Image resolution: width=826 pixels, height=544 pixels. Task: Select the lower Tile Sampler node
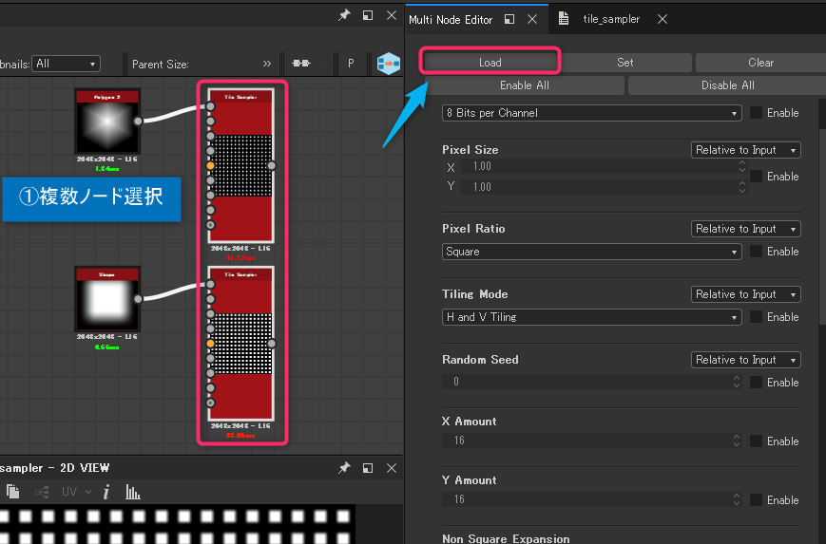(x=240, y=344)
